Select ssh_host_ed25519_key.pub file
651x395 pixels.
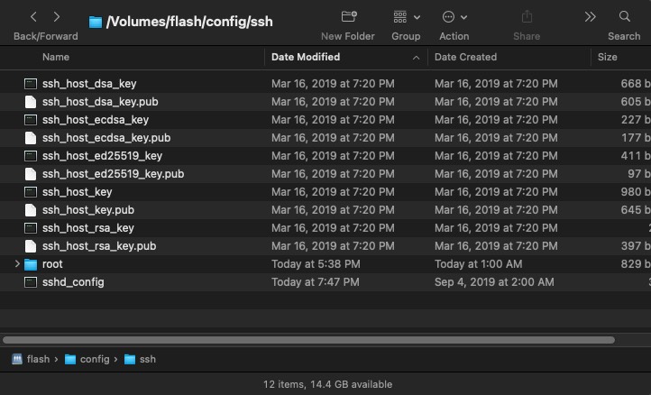tap(325, 174)
